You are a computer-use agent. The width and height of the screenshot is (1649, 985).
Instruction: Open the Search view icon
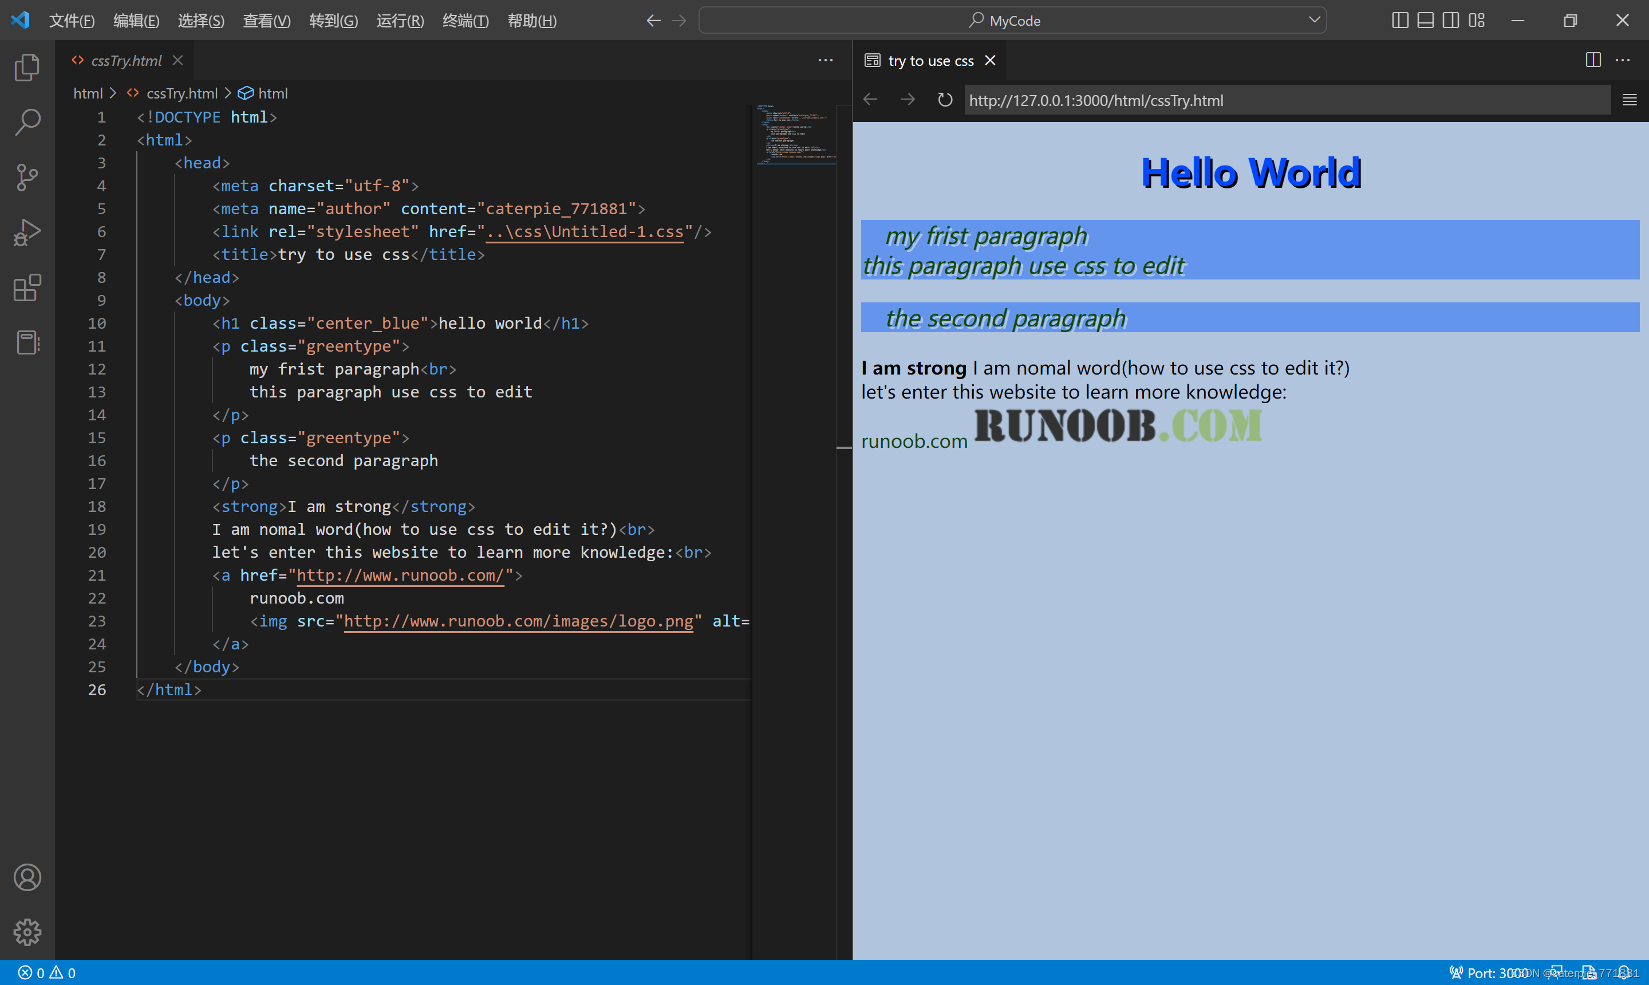27,122
